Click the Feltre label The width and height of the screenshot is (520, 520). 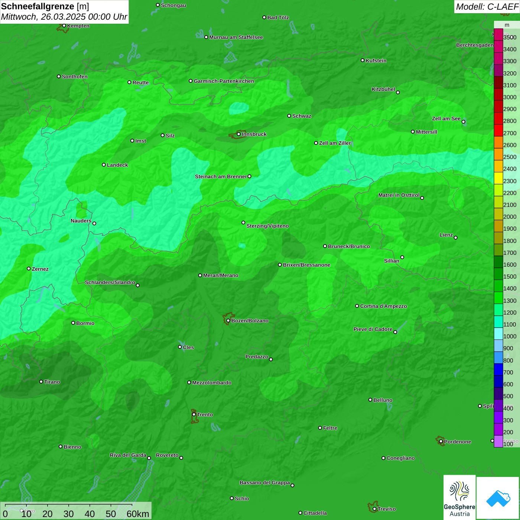click(330, 428)
